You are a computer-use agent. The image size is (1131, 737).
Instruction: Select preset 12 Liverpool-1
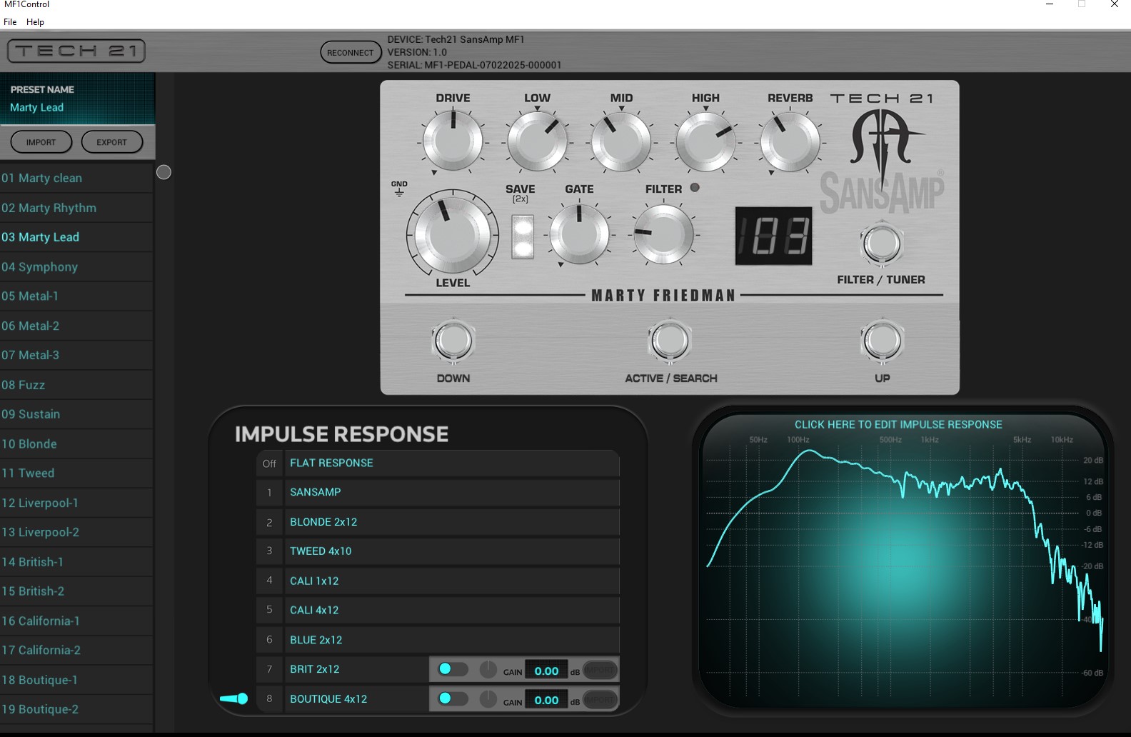tap(76, 503)
